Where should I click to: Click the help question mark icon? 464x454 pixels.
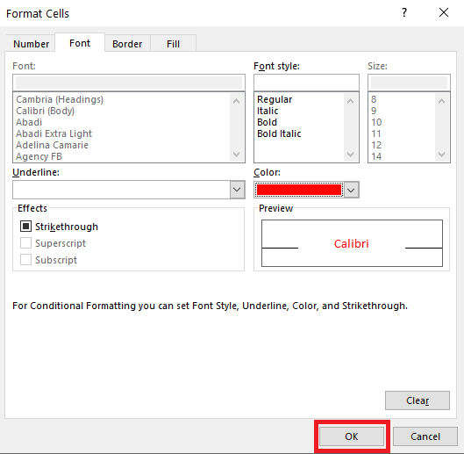click(x=404, y=12)
